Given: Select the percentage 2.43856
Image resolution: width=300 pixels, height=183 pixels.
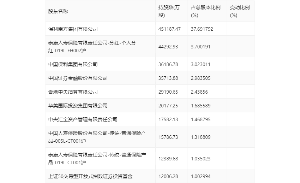Looking at the screenshot, I should (x=199, y=92).
